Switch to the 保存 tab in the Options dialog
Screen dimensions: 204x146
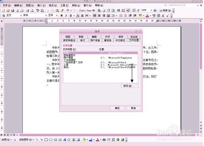(x=121, y=37)
